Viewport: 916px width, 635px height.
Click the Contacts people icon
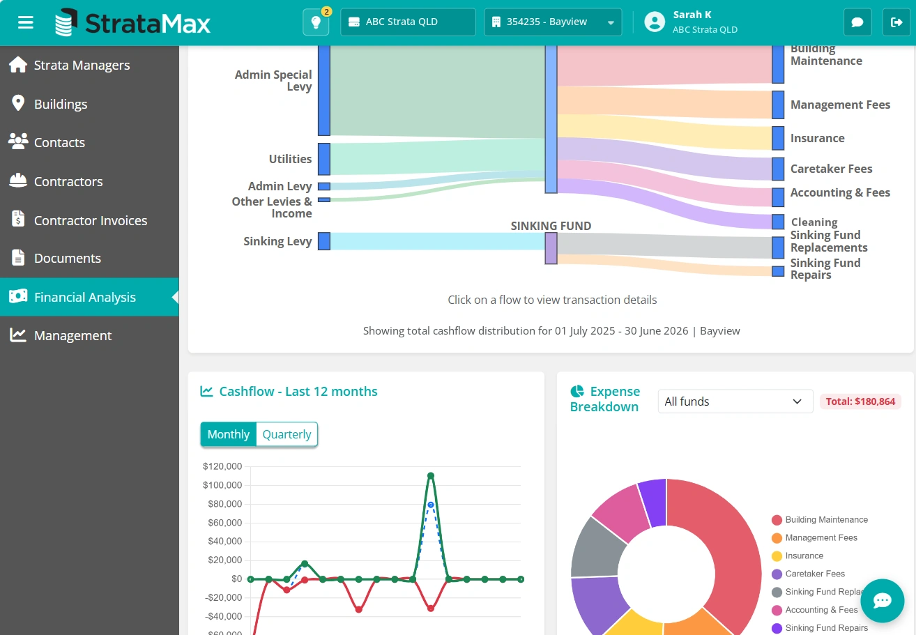[x=18, y=142]
